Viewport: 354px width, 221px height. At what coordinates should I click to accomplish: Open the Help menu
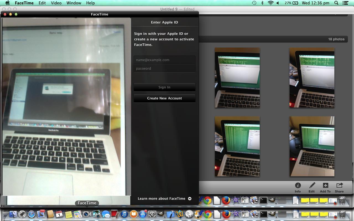[90, 3]
